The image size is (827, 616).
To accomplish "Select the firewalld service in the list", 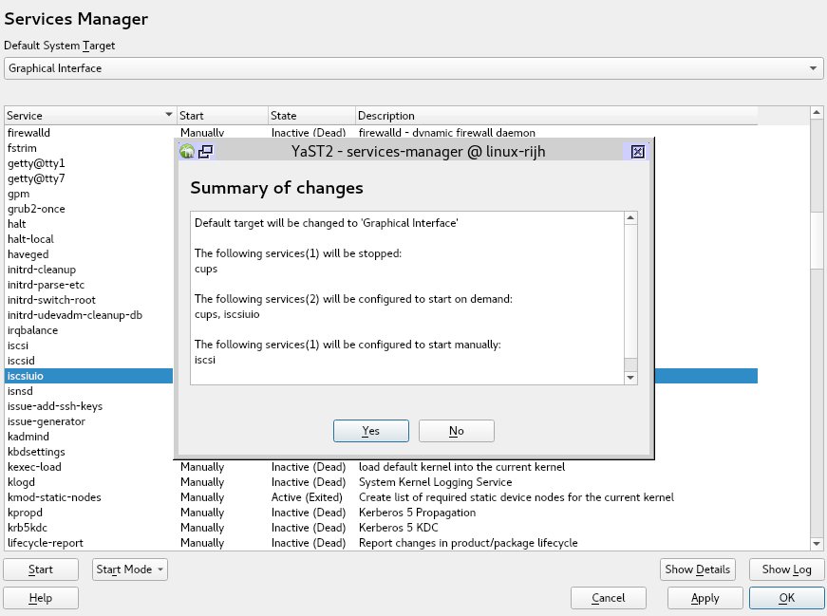I will tap(28, 133).
